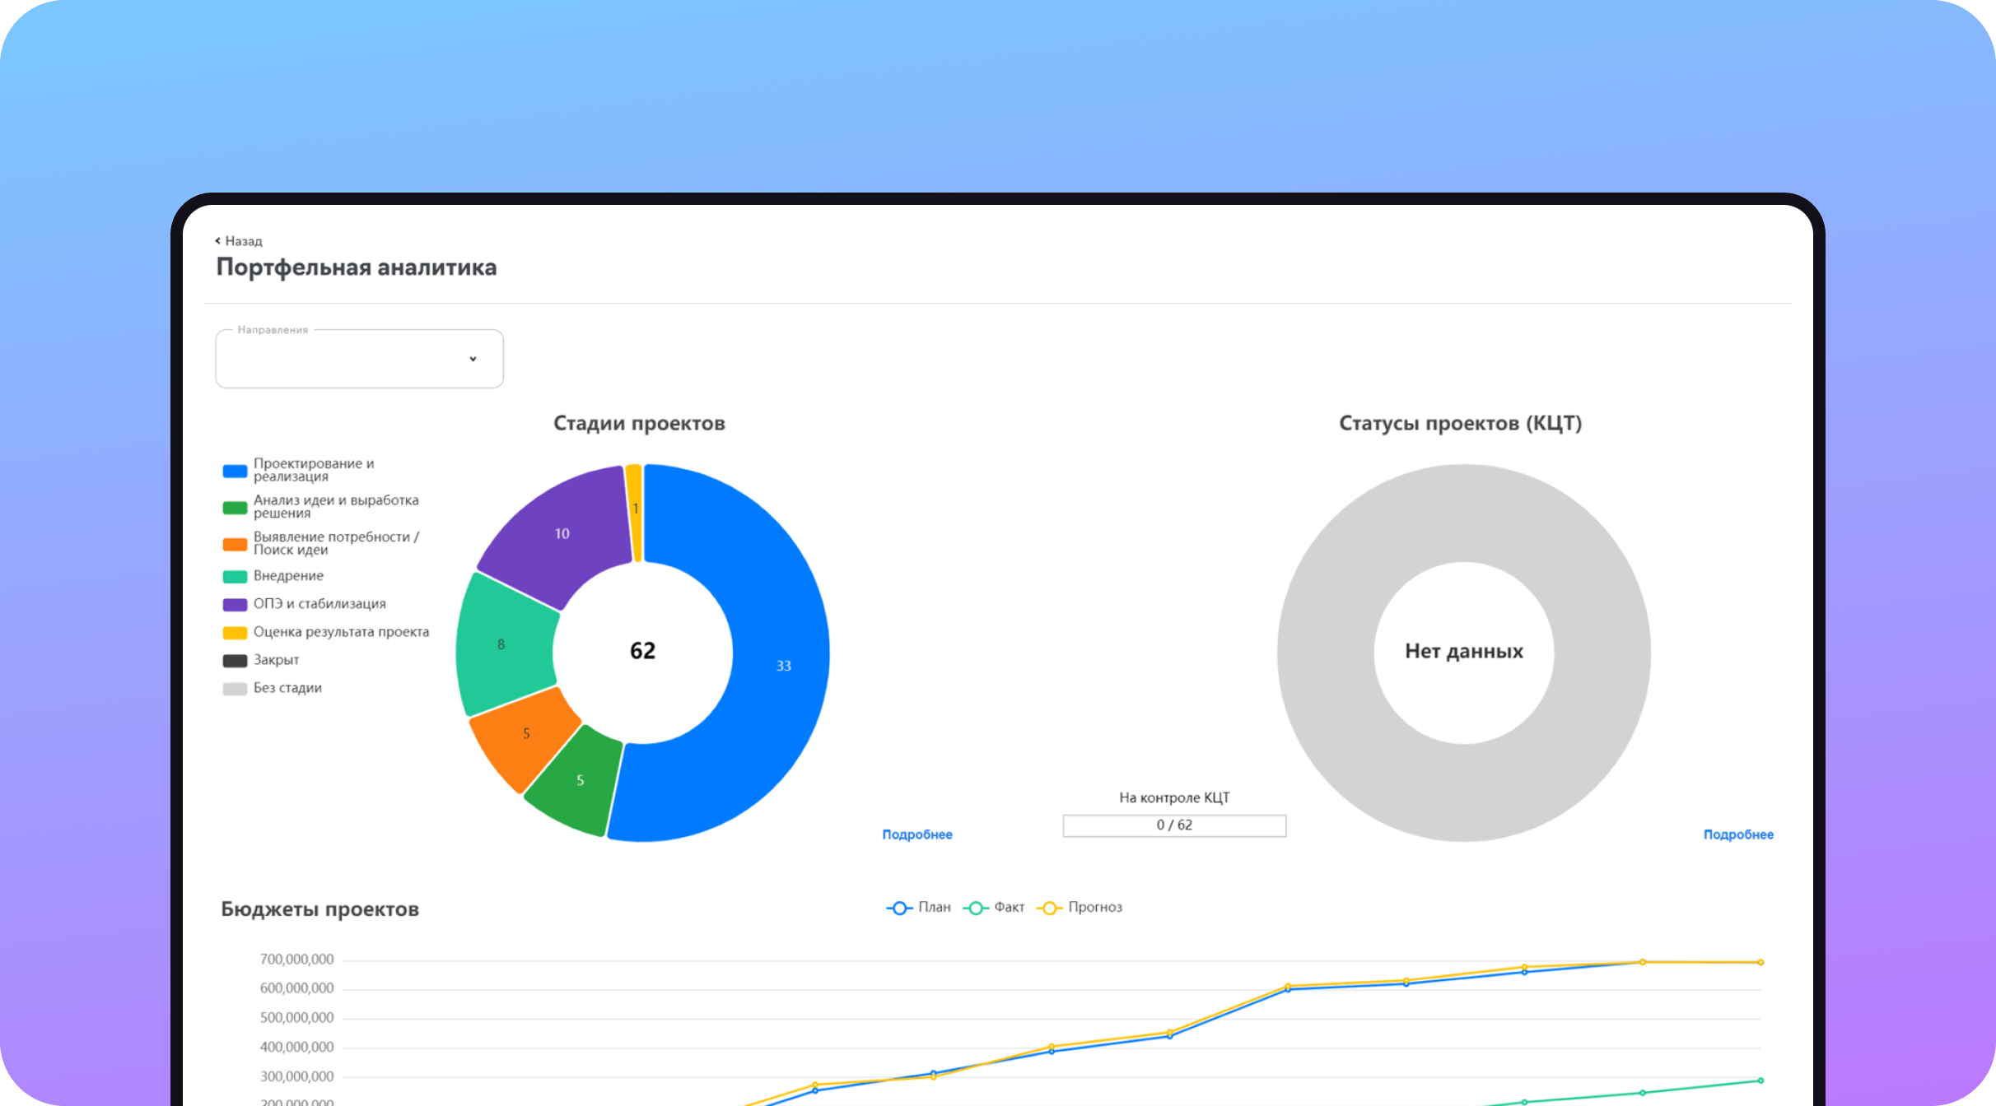Toggle Прогноз series marker in legend
Viewport: 1996px width, 1106px height.
[x=1049, y=908]
